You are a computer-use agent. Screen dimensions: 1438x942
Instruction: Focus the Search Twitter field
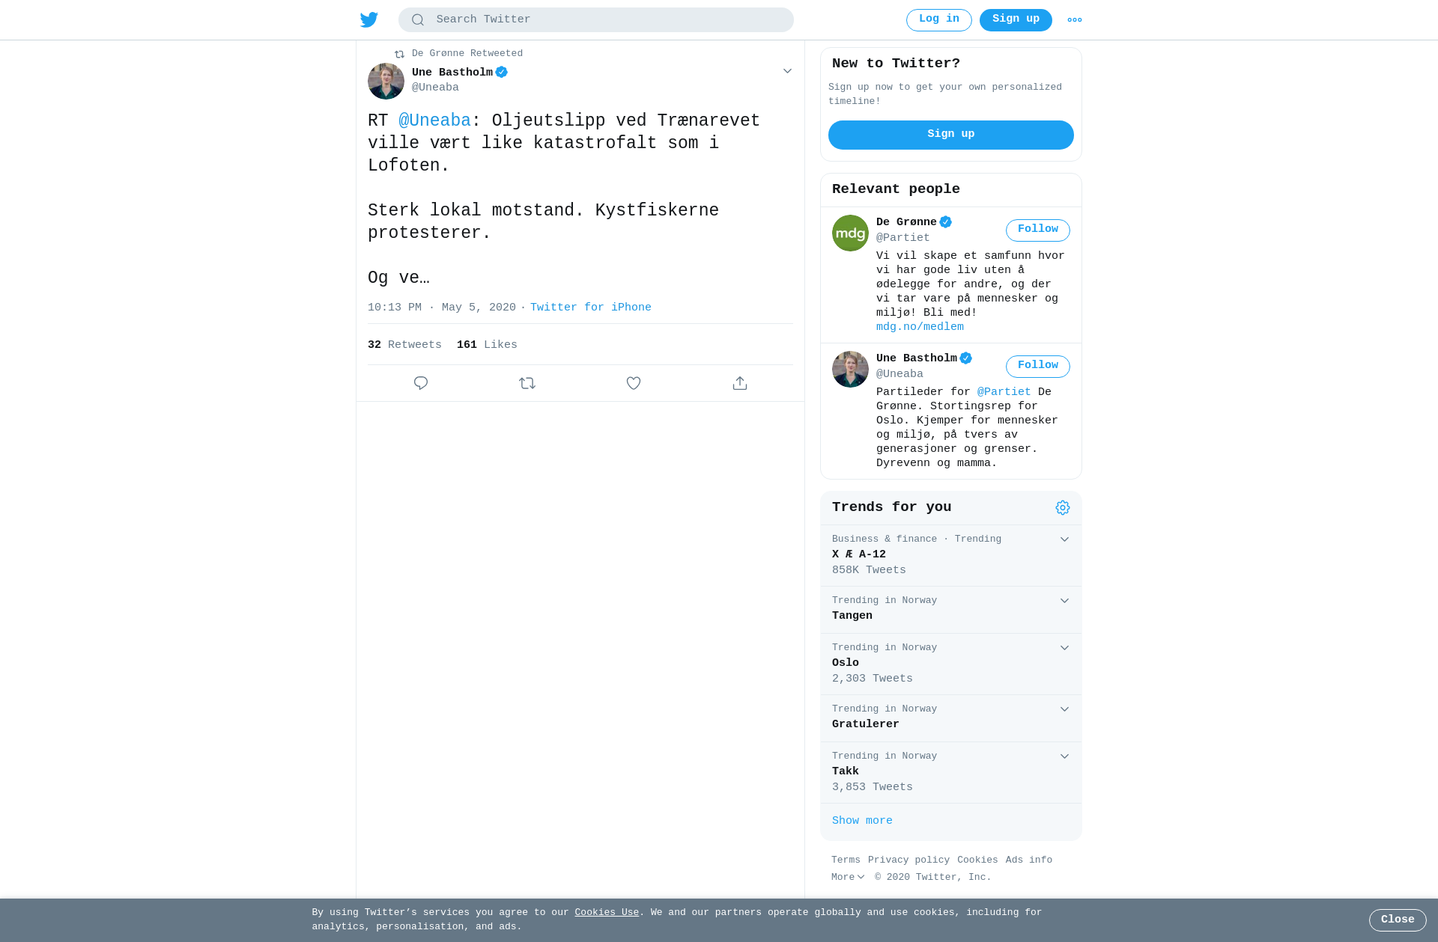[x=596, y=20]
